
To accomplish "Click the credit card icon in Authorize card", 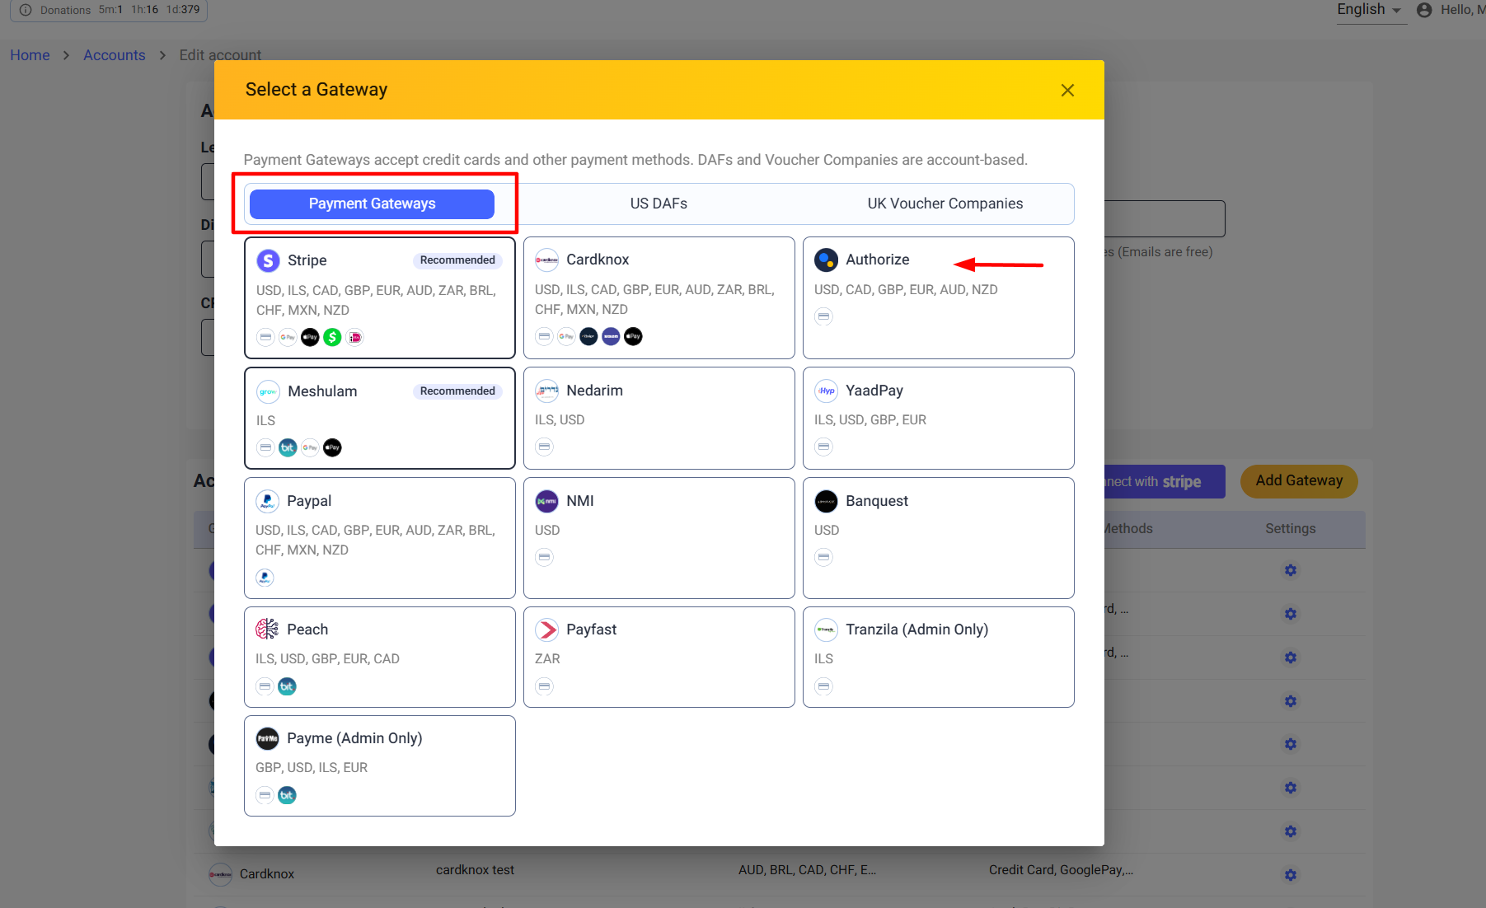I will pos(823,316).
